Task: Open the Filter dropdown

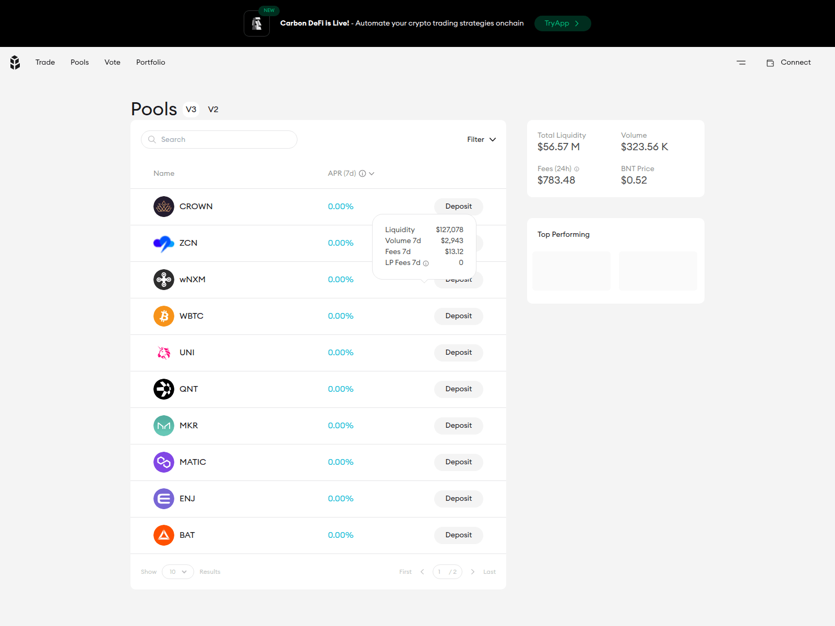Action: point(481,139)
